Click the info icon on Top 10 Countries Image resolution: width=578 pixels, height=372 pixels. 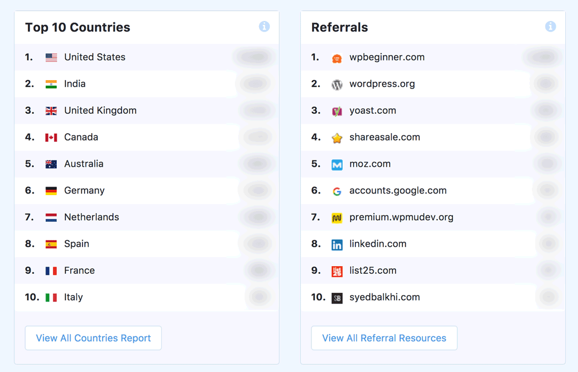coord(264,27)
